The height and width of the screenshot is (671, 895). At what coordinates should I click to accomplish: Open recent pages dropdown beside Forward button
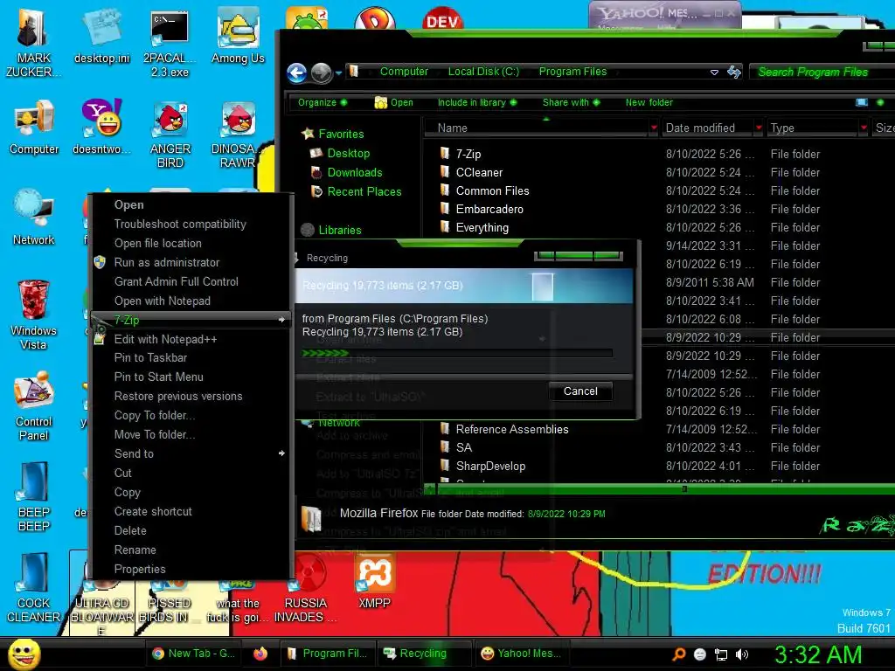tap(338, 73)
